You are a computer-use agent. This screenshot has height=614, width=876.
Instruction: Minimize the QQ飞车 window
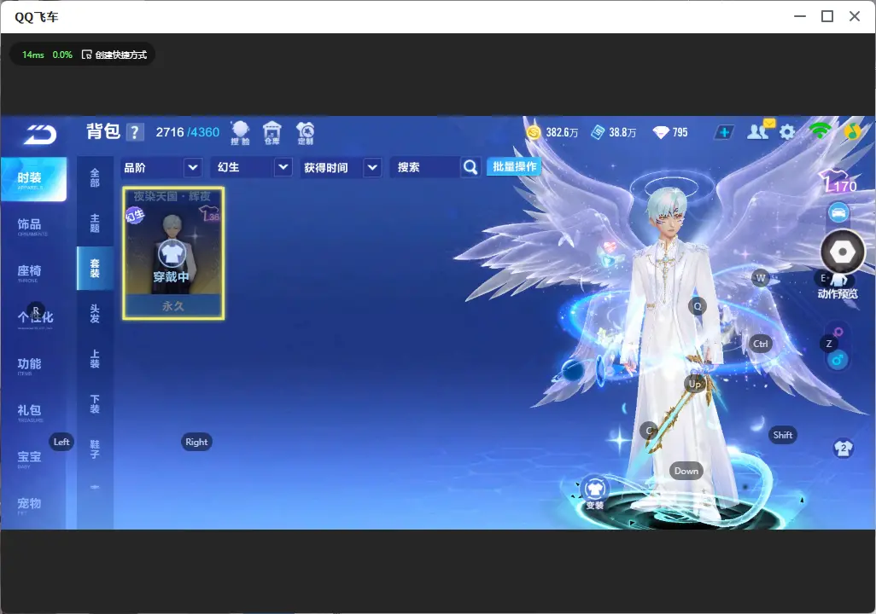click(x=800, y=16)
